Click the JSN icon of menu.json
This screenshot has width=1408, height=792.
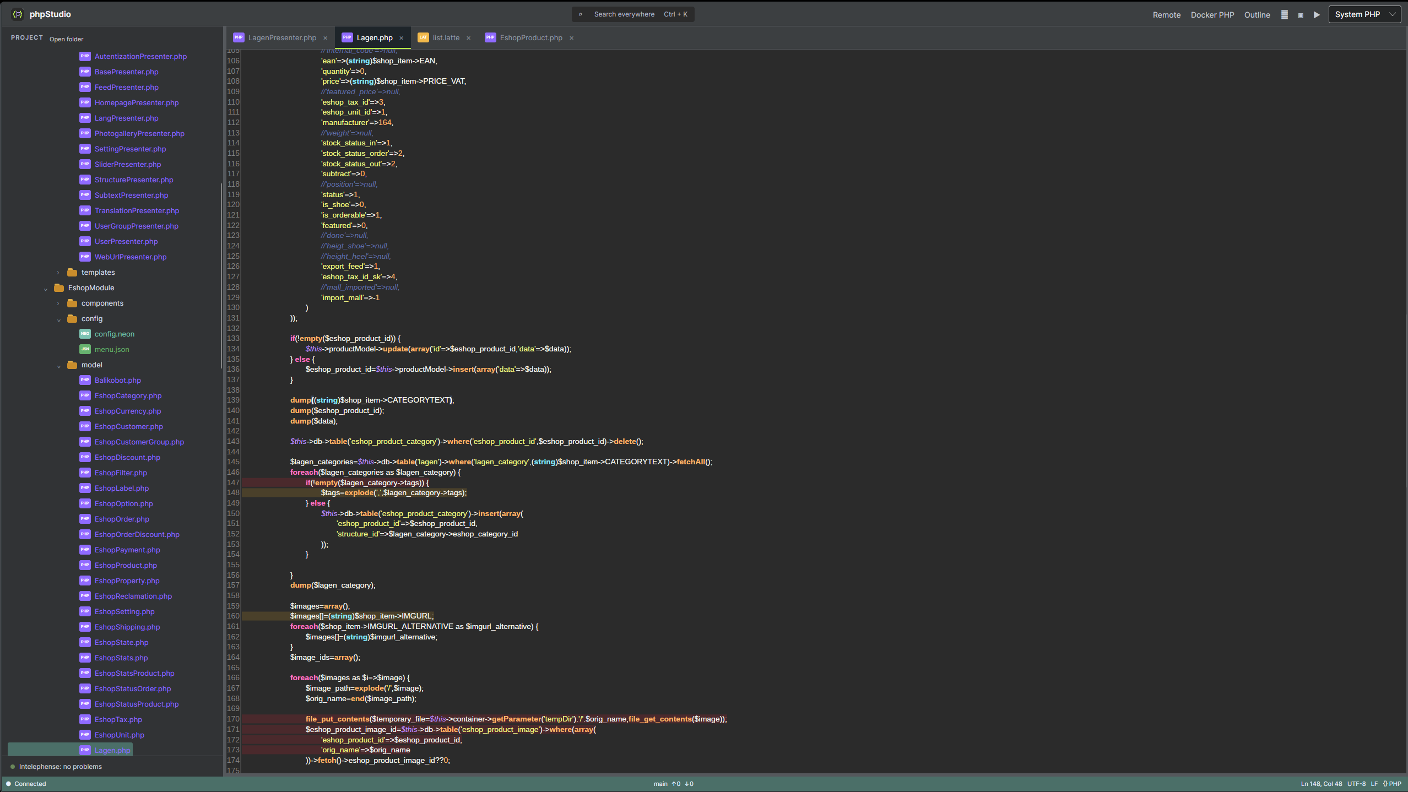tap(85, 349)
